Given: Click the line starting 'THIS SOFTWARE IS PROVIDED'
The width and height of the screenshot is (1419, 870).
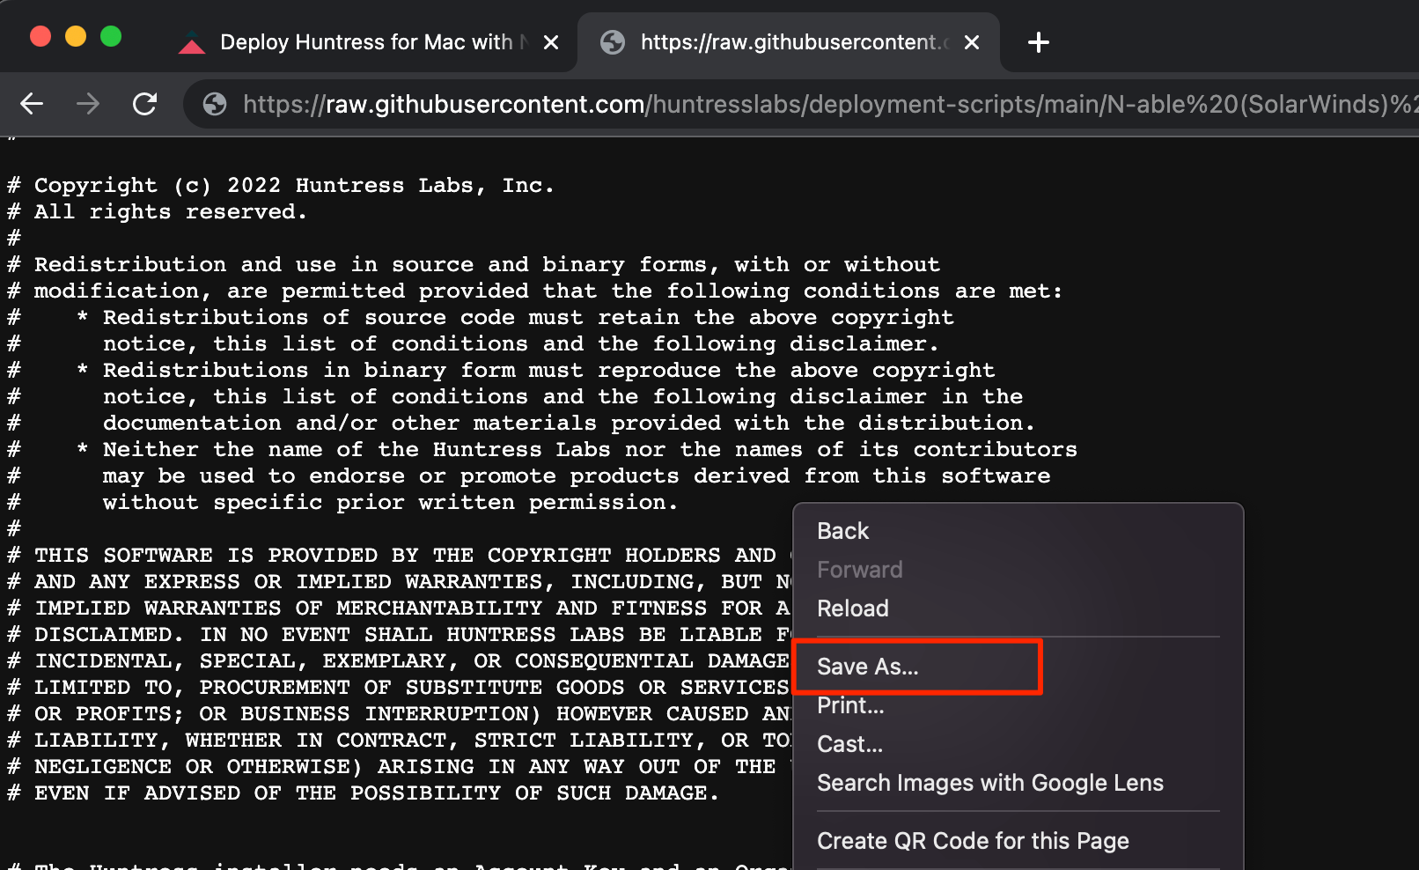Looking at the screenshot, I should (x=400, y=556).
